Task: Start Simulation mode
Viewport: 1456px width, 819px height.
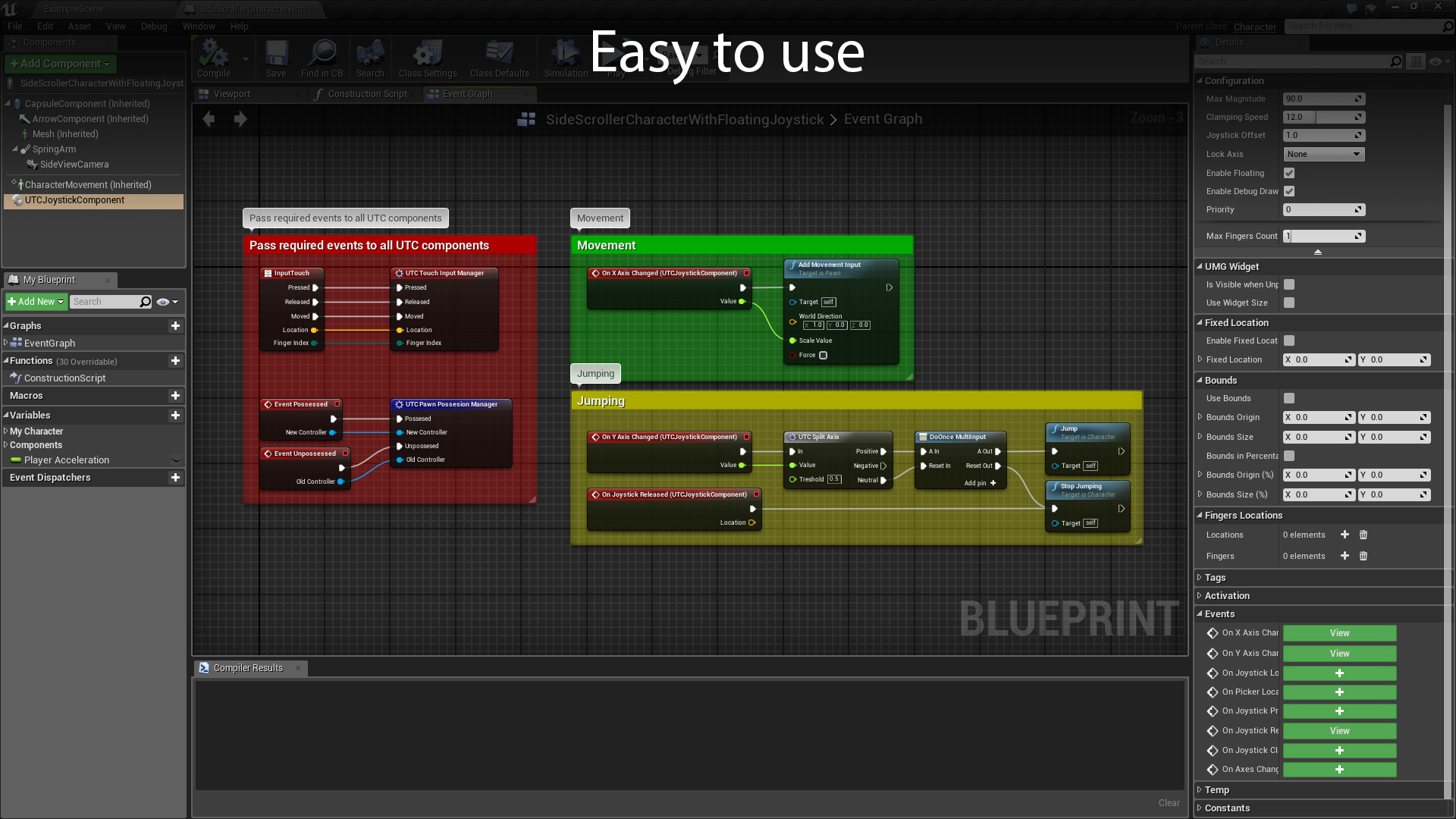Action: point(565,58)
